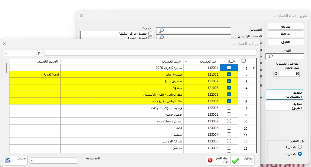Select the 'سعيد' account name cell
The width and height of the screenshot is (311, 167).
coord(122,135)
